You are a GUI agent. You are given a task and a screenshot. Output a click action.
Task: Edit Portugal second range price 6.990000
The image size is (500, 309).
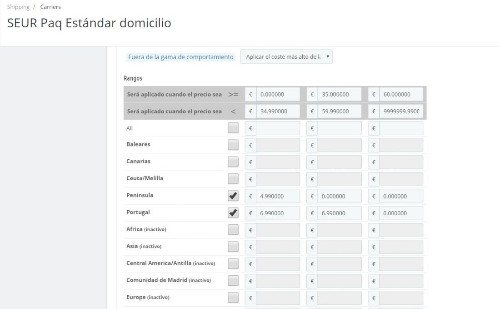pyautogui.click(x=339, y=213)
